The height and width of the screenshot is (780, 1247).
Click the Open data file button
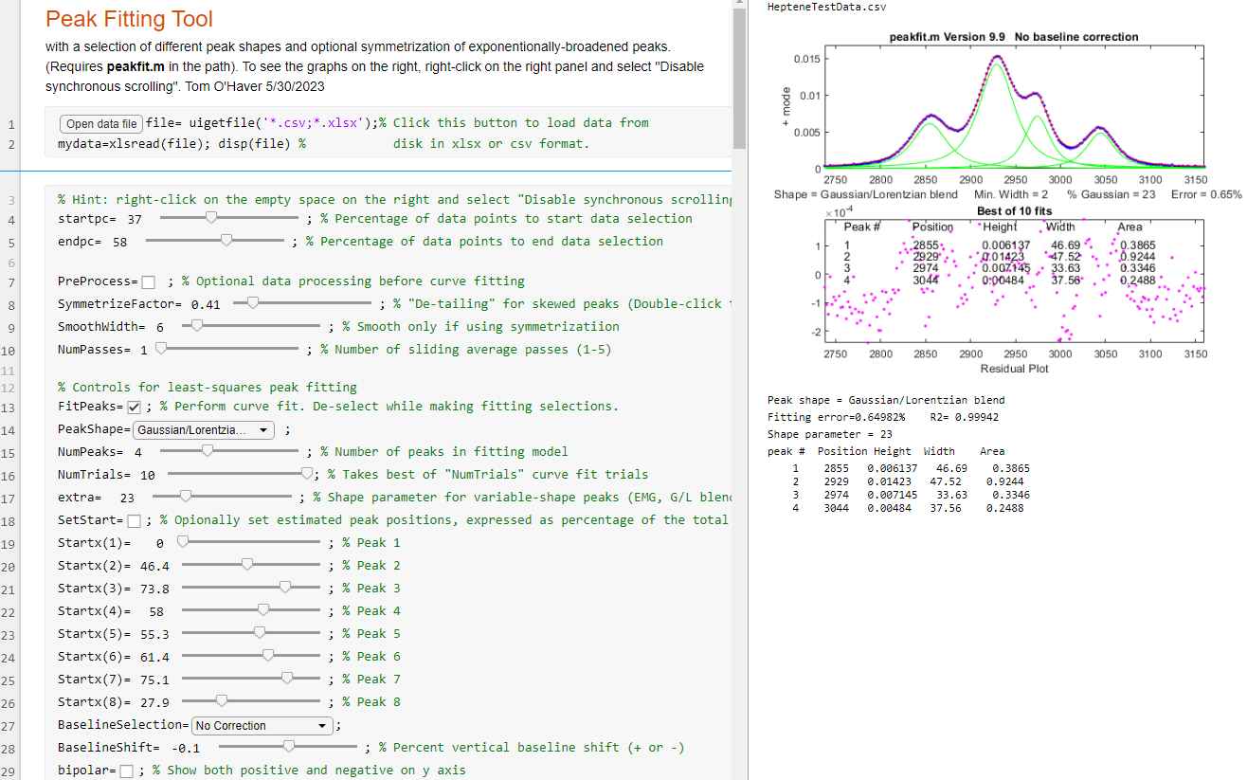click(101, 124)
